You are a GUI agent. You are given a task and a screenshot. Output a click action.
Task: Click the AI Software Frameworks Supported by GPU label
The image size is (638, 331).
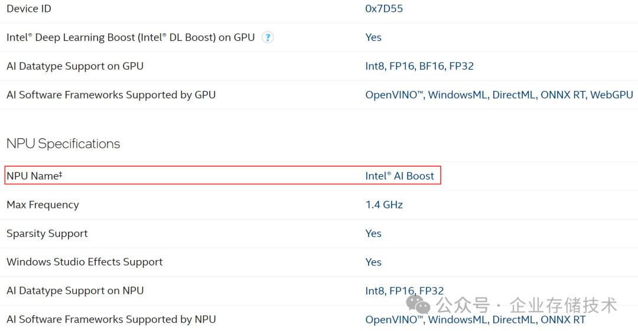pyautogui.click(x=111, y=95)
